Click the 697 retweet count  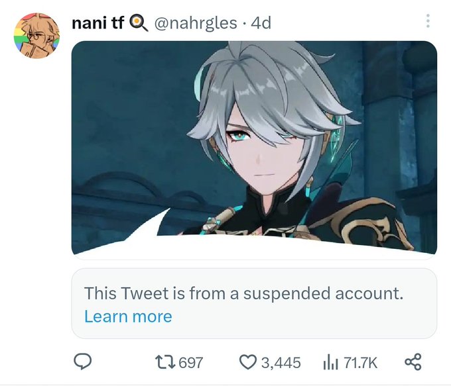191,362
